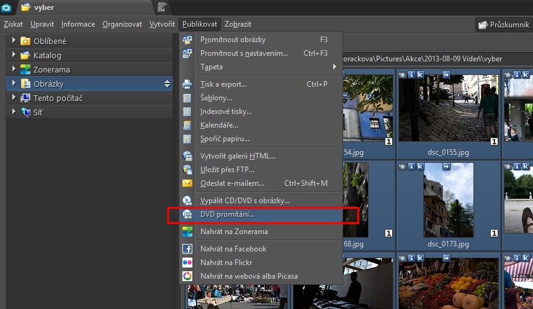Click the HTML gallery globe icon
533x309 pixels.
tap(187, 156)
